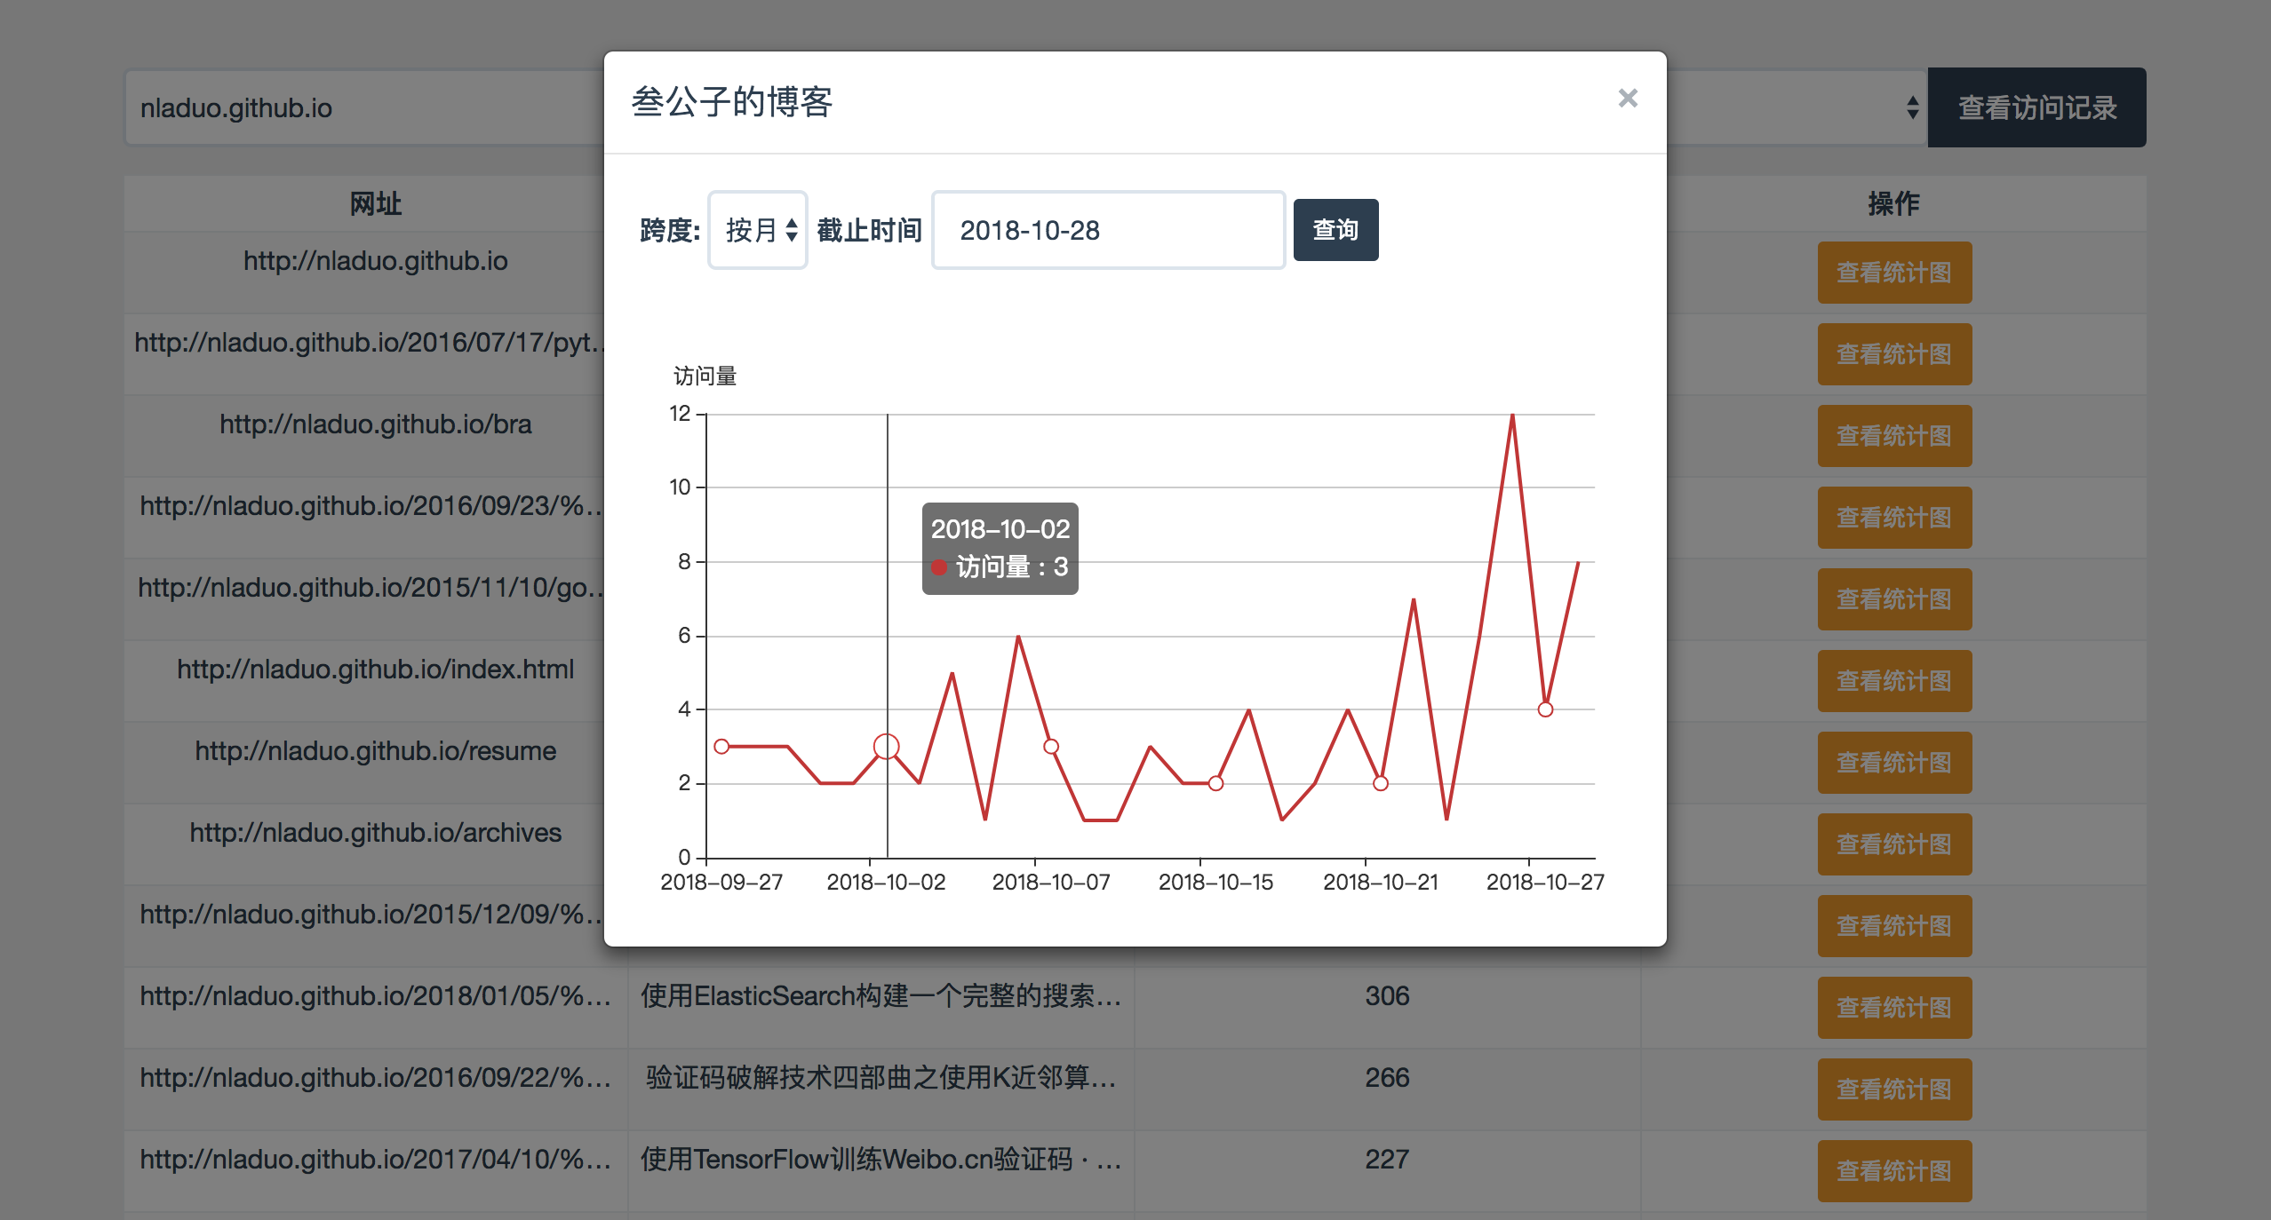This screenshot has width=2271, height=1220.
Task: Open the site select dropdown arrows
Action: 1912,107
